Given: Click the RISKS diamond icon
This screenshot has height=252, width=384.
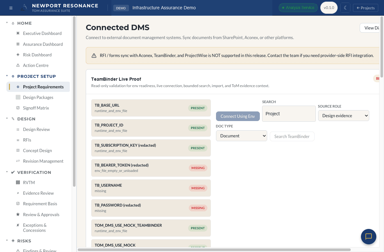Looking at the screenshot, I should tap(13, 241).
